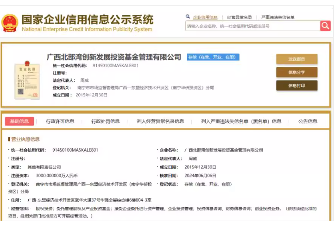
Task: Click legal representative name 周威 in header
Action: point(84,80)
